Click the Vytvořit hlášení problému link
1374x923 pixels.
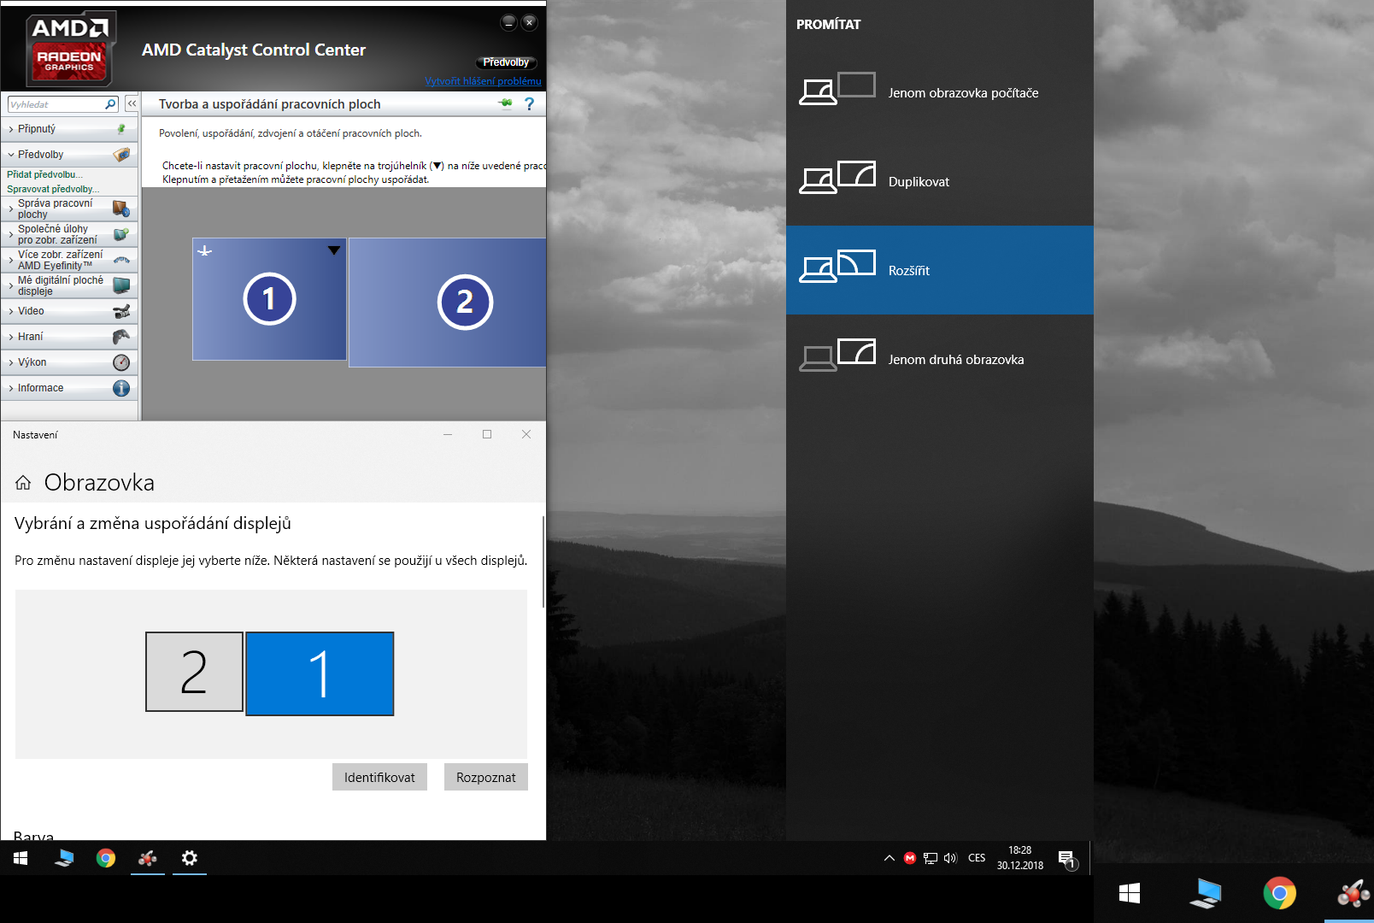click(483, 81)
